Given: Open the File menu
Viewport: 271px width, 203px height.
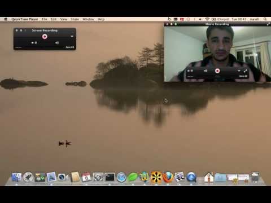Looking at the screenshot, I should click(x=45, y=19).
